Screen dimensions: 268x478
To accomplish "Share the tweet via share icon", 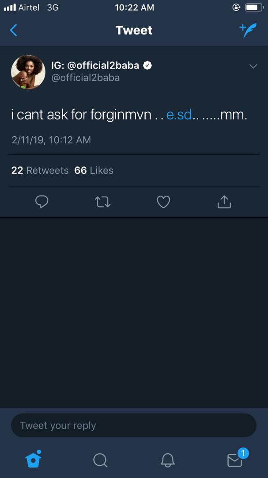I will coord(224,202).
